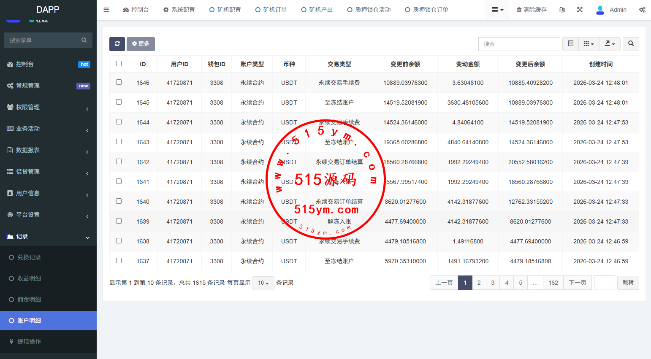
Task: Switch to the 矿机订单 tab
Action: coord(271,10)
